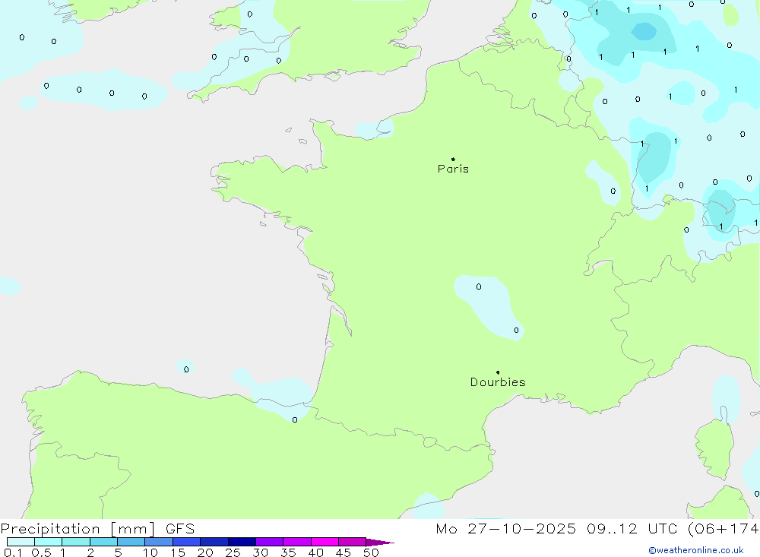Click the legend arrow tip above 50 mm
The width and height of the screenshot is (760, 557).
click(380, 543)
